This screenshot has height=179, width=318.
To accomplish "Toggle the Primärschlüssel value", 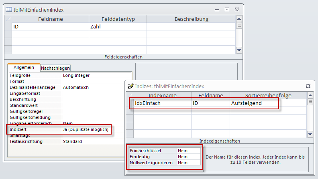I will pos(188,151).
